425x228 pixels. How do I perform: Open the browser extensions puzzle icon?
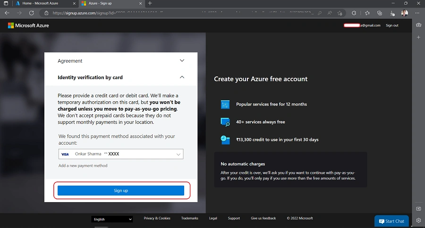click(x=354, y=13)
